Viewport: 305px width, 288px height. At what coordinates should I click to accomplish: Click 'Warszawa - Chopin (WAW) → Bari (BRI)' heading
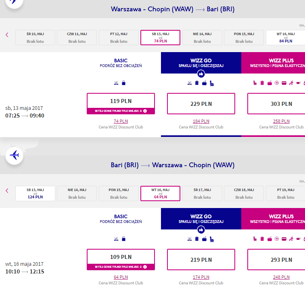point(173,9)
